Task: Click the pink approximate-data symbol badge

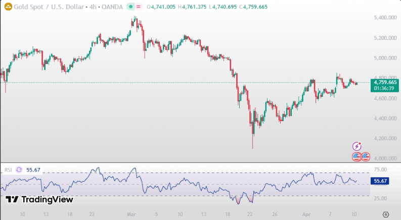Action: 139,7
